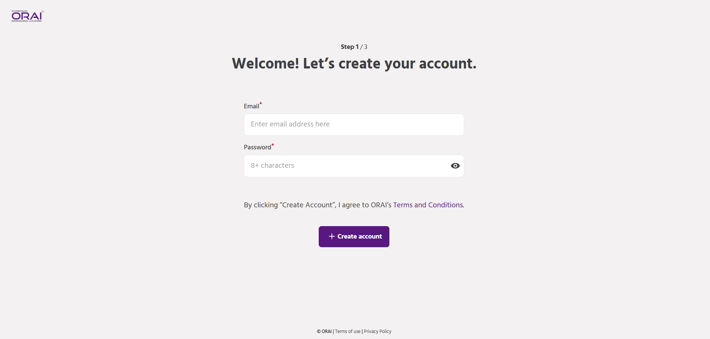Show the password using the eye icon

(x=455, y=166)
